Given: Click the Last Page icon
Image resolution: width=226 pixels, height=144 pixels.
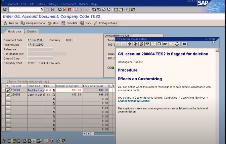Looking at the screenshot, I should (x=109, y=9).
